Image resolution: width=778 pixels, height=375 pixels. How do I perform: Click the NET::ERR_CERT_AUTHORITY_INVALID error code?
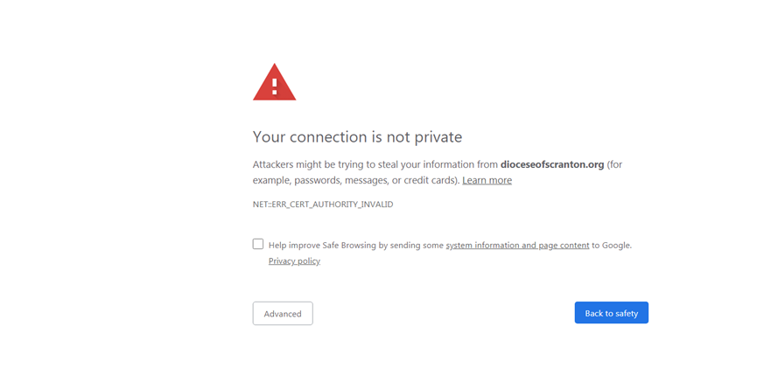pos(323,205)
